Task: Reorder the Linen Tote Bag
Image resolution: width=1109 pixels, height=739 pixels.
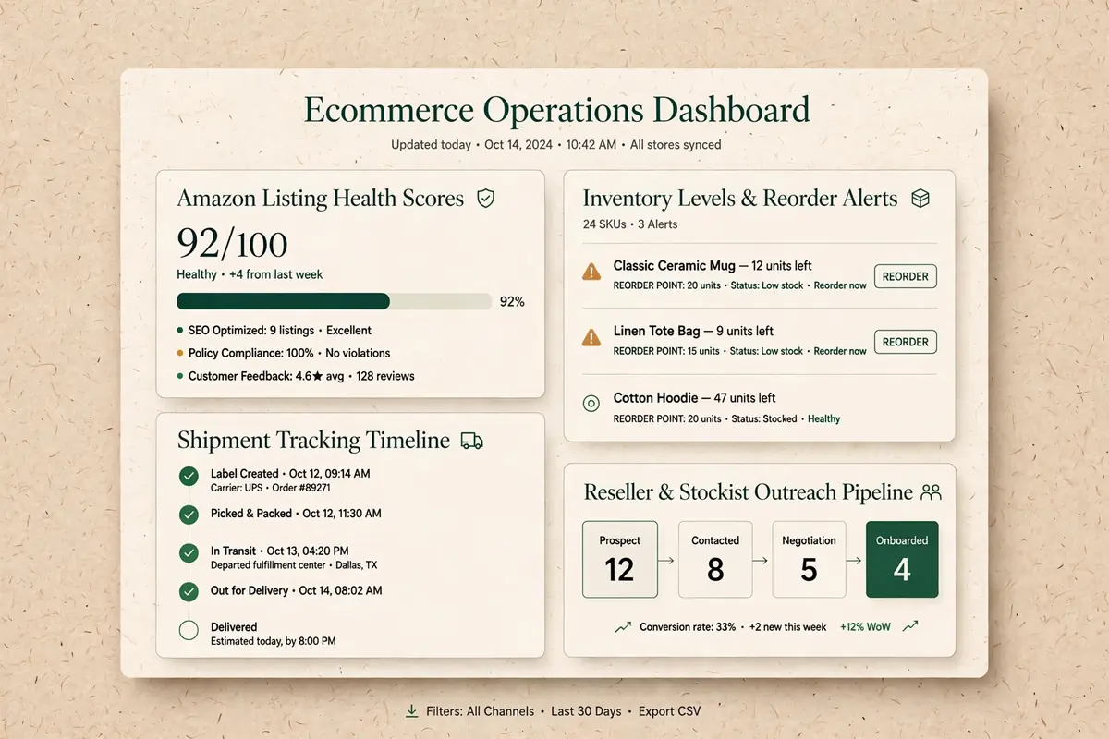Action: coord(905,342)
